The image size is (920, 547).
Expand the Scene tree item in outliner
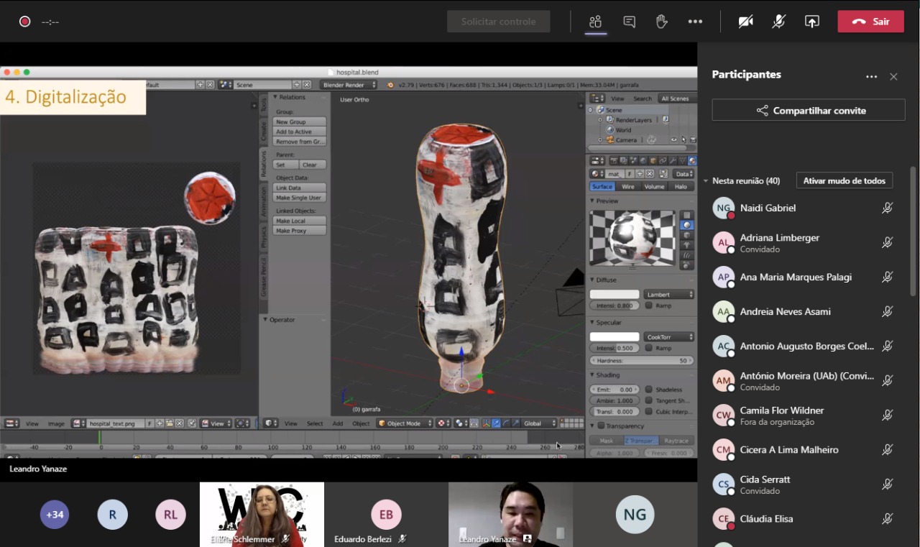pos(591,110)
